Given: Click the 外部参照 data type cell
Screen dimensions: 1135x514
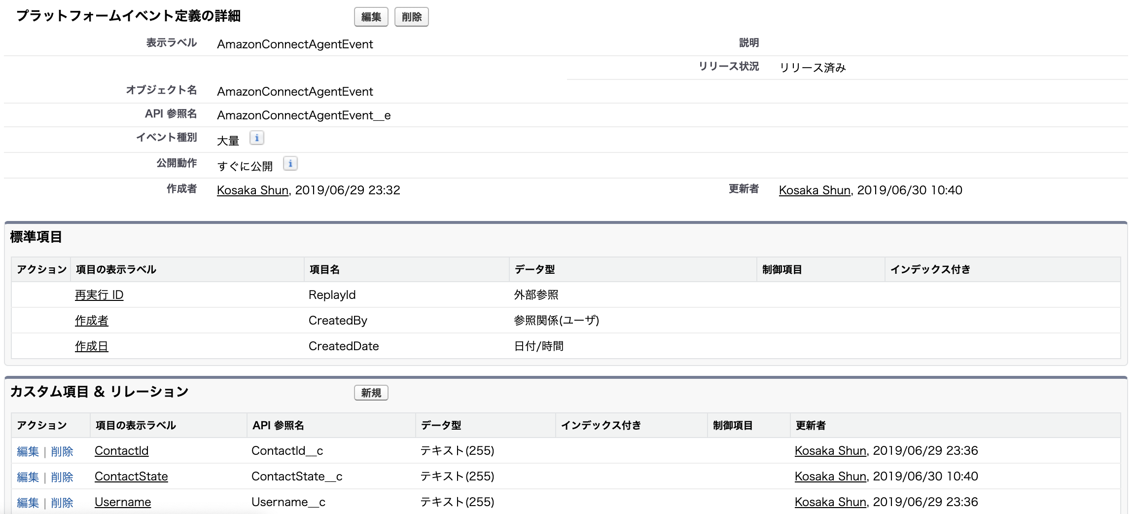Looking at the screenshot, I should click(x=536, y=294).
